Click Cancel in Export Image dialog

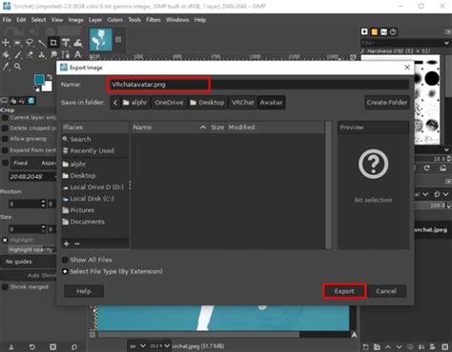(386, 291)
